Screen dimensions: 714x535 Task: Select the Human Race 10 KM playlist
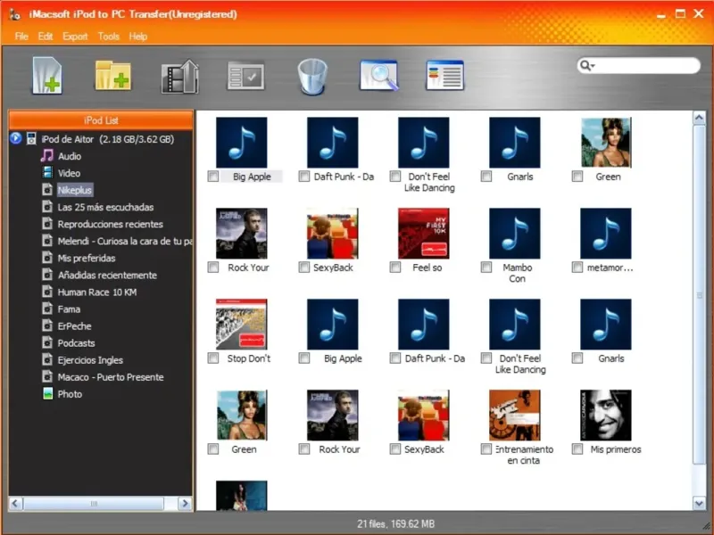(x=96, y=292)
